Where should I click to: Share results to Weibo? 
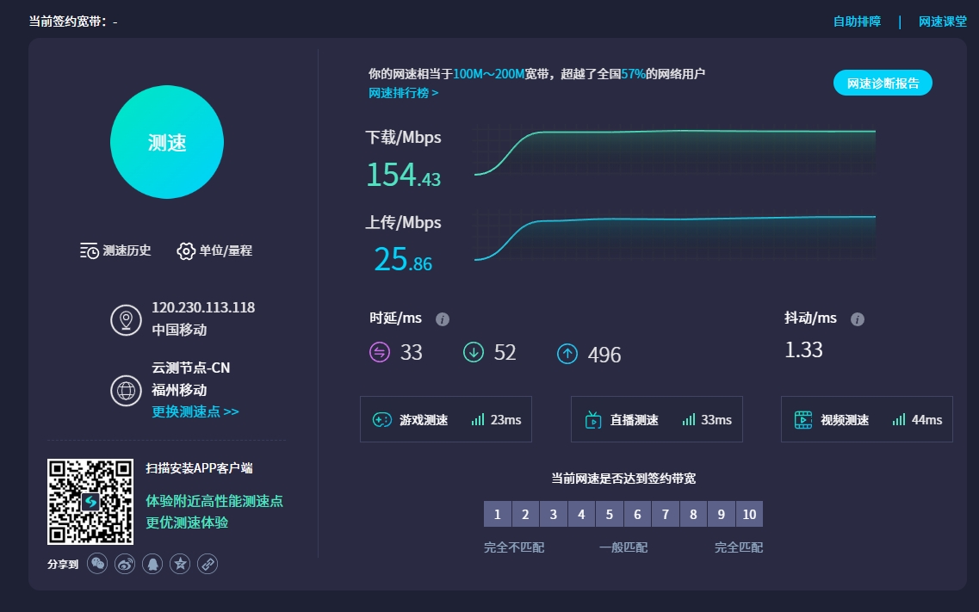pos(125,564)
